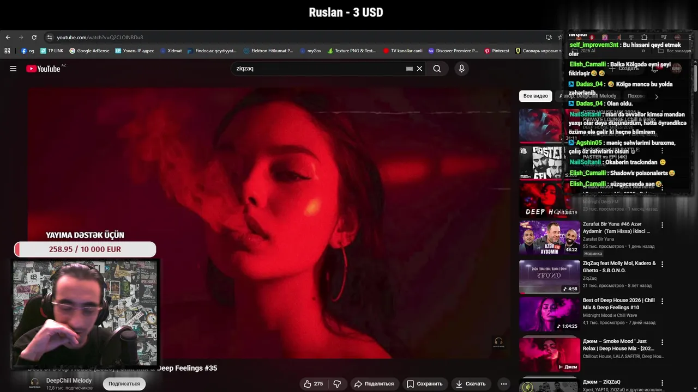The width and height of the screenshot is (698, 392).
Task: Open options menu for Джем – ZiQZaQ
Action: pyautogui.click(x=663, y=383)
